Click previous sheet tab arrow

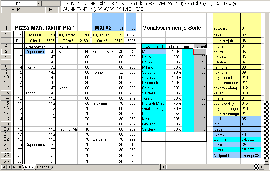(9, 167)
